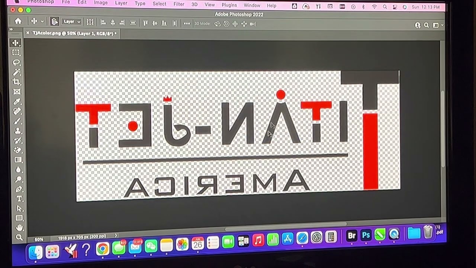This screenshot has height=268, width=476.
Task: Select the Brush tool
Action: pyautogui.click(x=17, y=121)
